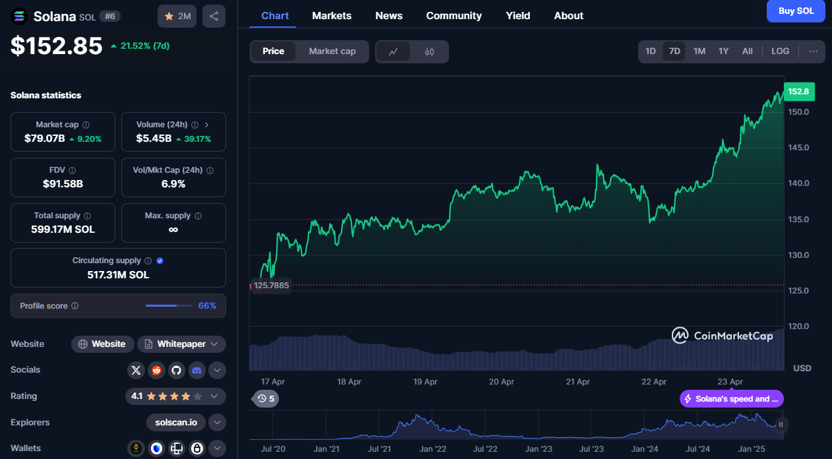Click Vol/Mkt Cap (24h) info icon
This screenshot has width=832, height=459.
pos(210,170)
